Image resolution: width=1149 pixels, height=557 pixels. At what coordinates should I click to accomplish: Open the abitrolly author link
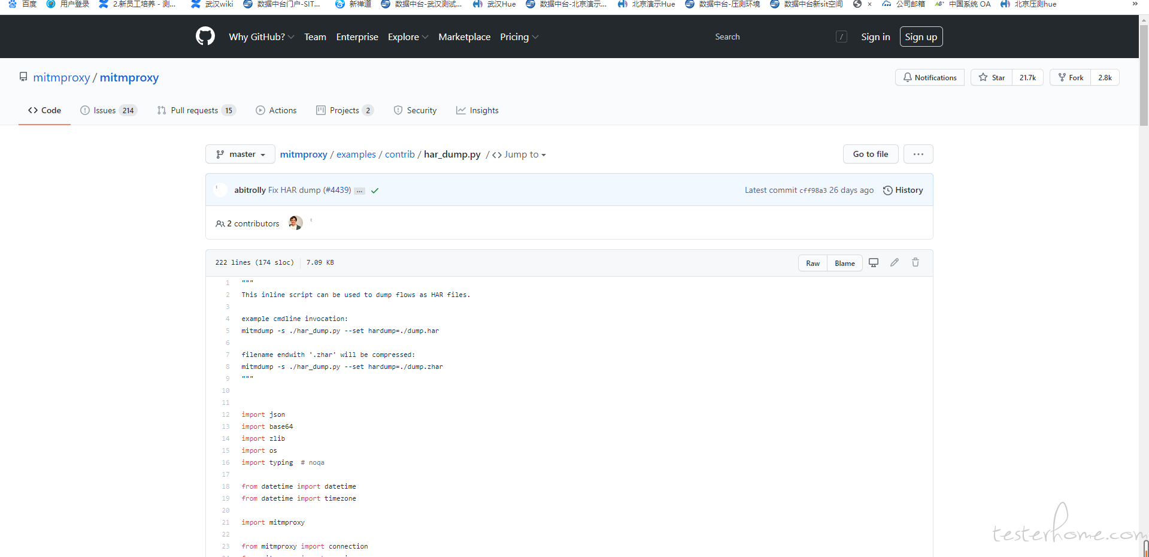click(x=250, y=190)
